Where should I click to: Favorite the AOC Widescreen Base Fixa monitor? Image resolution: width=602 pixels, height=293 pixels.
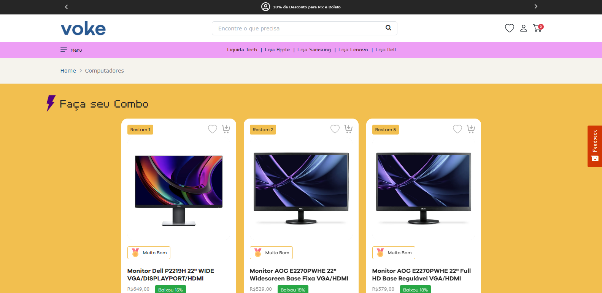[x=335, y=129]
